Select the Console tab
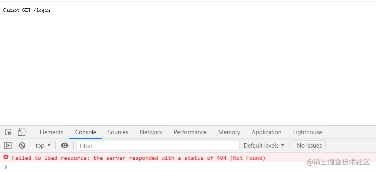 tap(86, 132)
